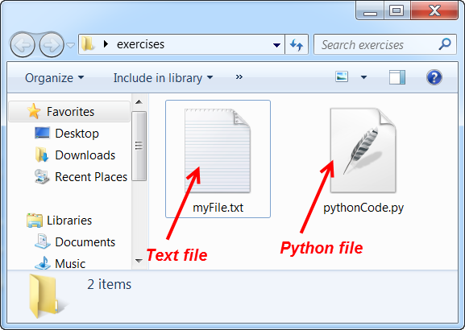Viewport: 465px width, 330px height.
Task: Open the Include in library menu
Action: tap(163, 78)
